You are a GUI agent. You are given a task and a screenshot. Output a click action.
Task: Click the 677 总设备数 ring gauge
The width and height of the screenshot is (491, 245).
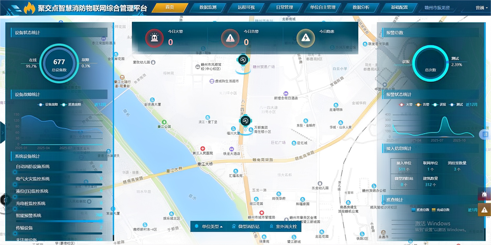[59, 63]
